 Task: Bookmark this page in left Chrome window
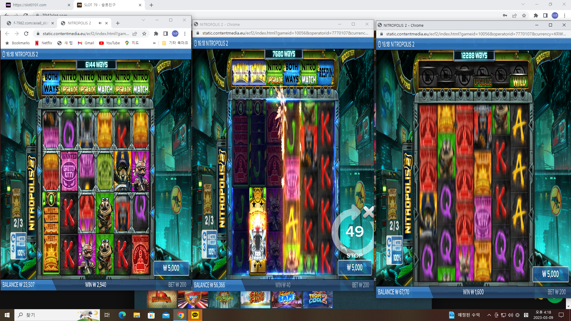[x=144, y=34]
